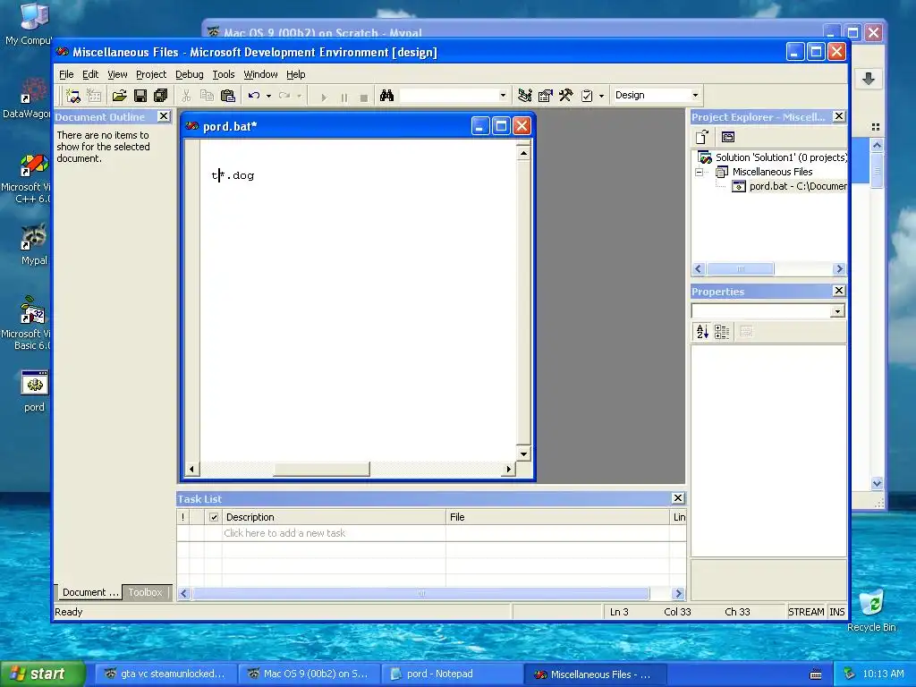Open the Properties Window toolbar icon
This screenshot has height=687, width=916.
pyautogui.click(x=545, y=96)
